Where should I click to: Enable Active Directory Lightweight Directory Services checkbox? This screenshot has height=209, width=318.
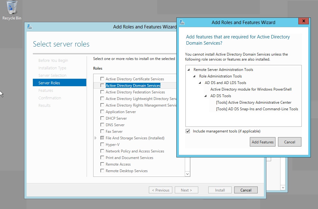[102, 98]
